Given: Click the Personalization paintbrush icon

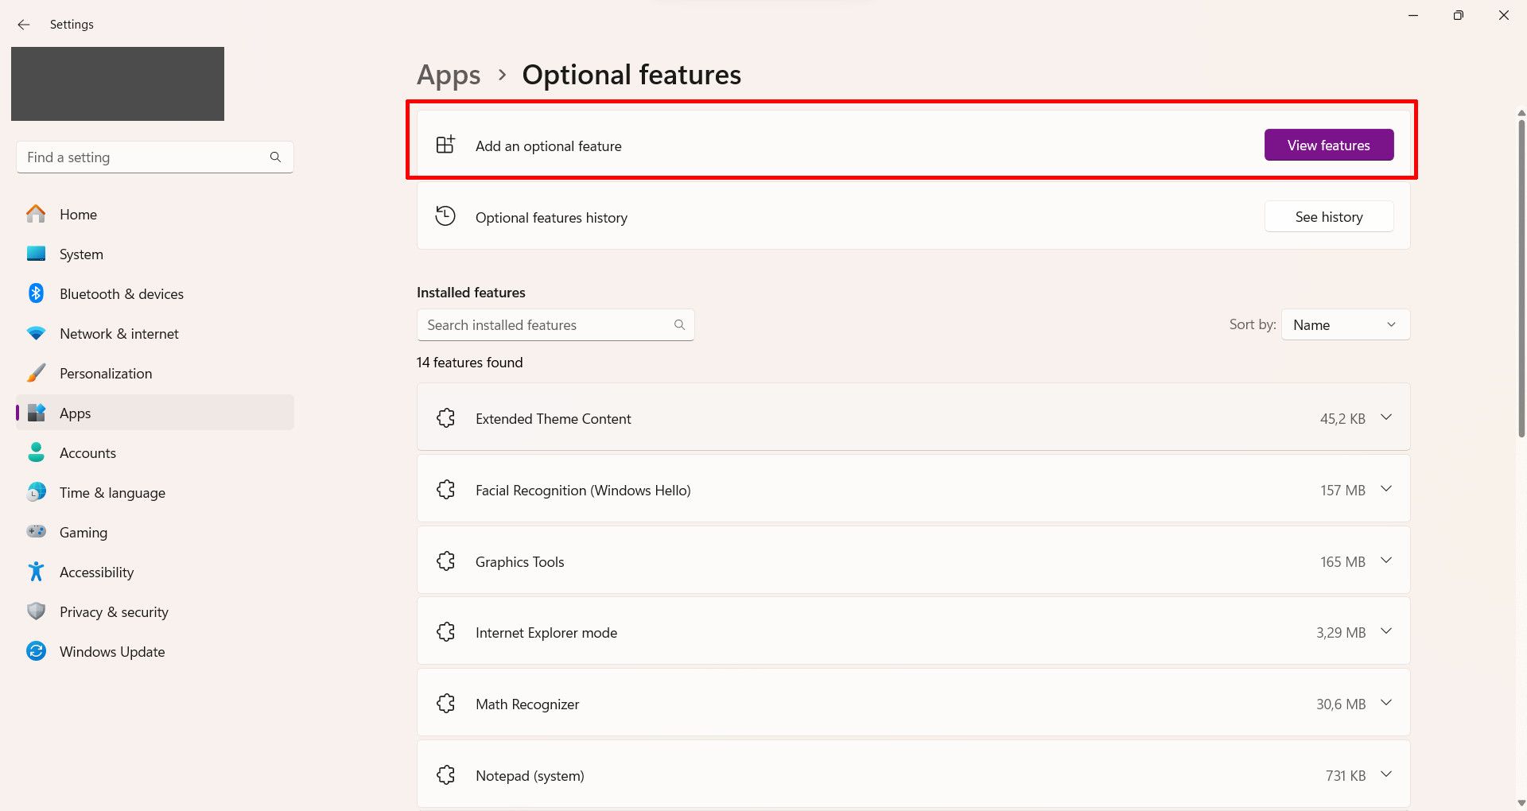Looking at the screenshot, I should 36,373.
